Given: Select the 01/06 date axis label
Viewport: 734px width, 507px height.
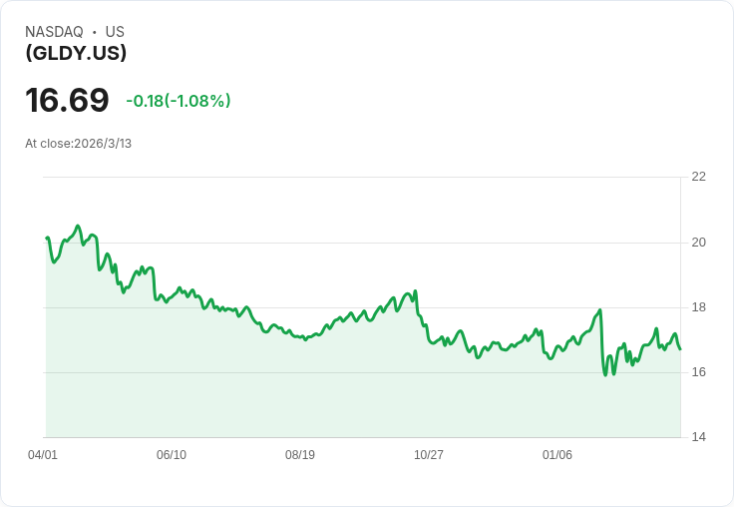Looking at the screenshot, I should click(x=557, y=455).
